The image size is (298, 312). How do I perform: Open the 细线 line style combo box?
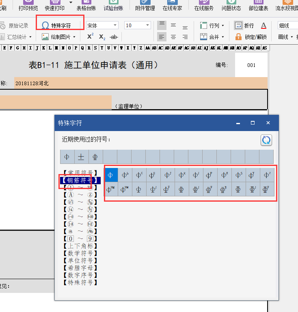(x=288, y=26)
